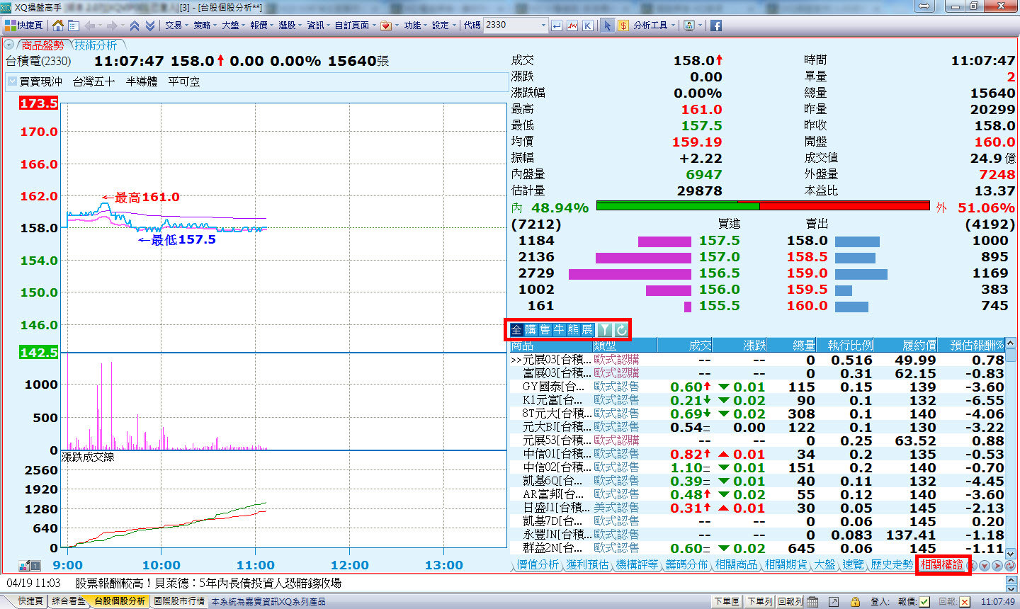Click the double up-arrow previous stock icon
The height and width of the screenshot is (609, 1020).
[134, 25]
